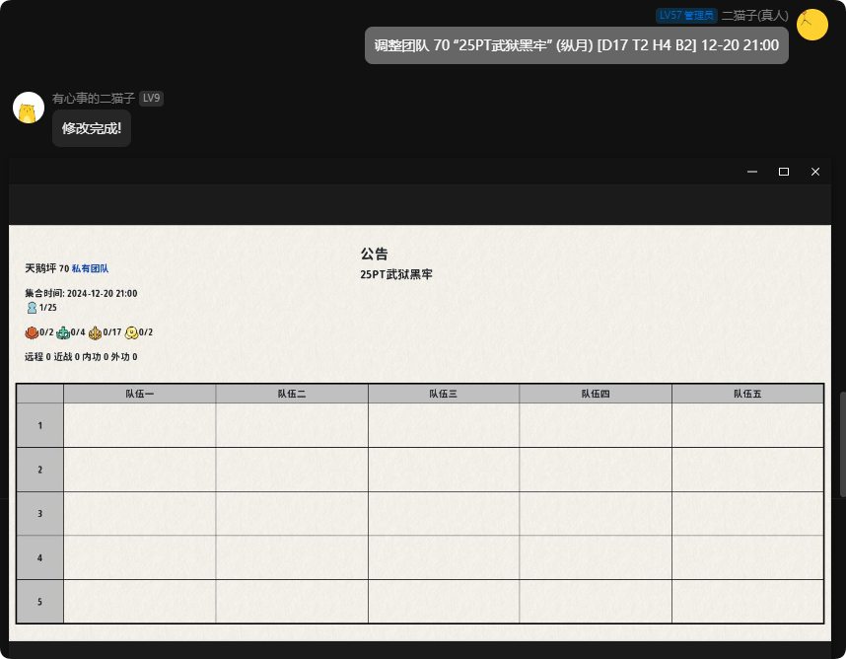Click the 调整团队 command message bubble
The image size is (846, 659).
(x=576, y=45)
